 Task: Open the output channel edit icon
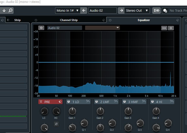click(157, 10)
